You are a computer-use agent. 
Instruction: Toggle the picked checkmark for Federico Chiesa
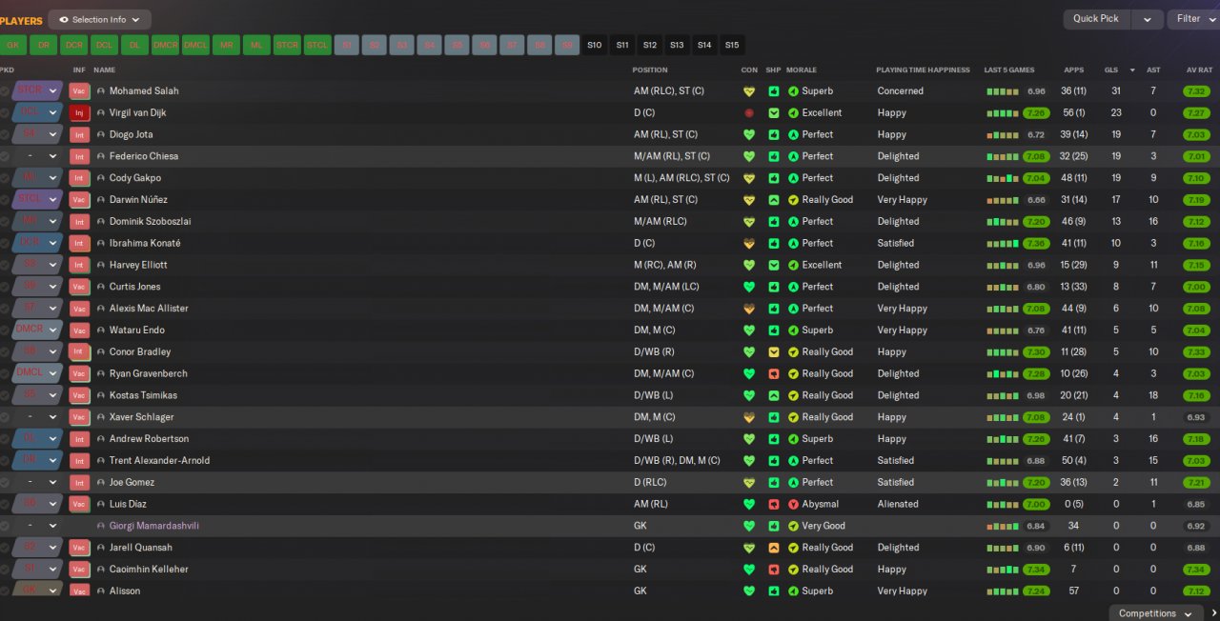tap(5, 156)
